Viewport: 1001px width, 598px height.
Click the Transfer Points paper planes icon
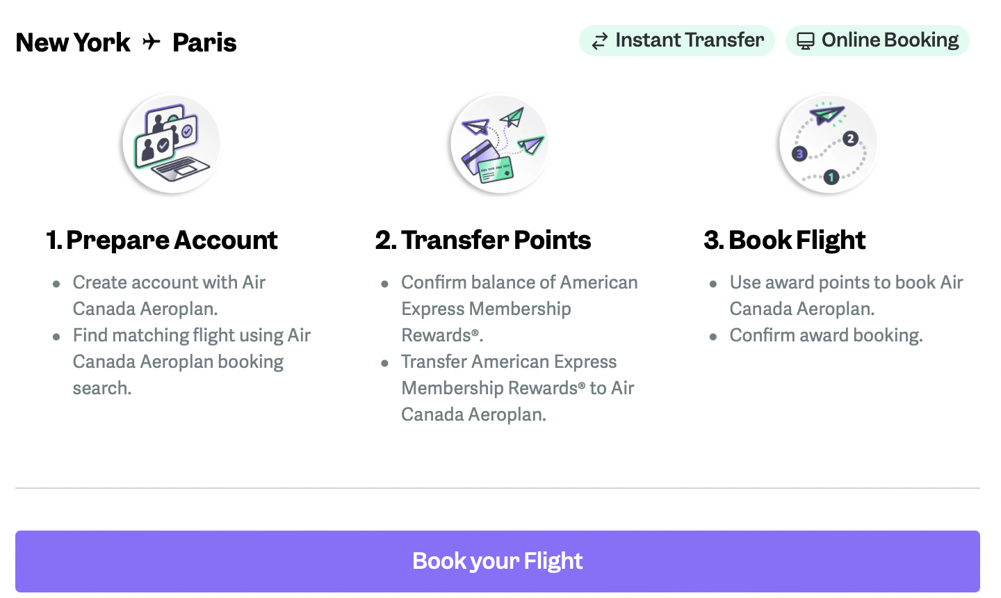[499, 144]
